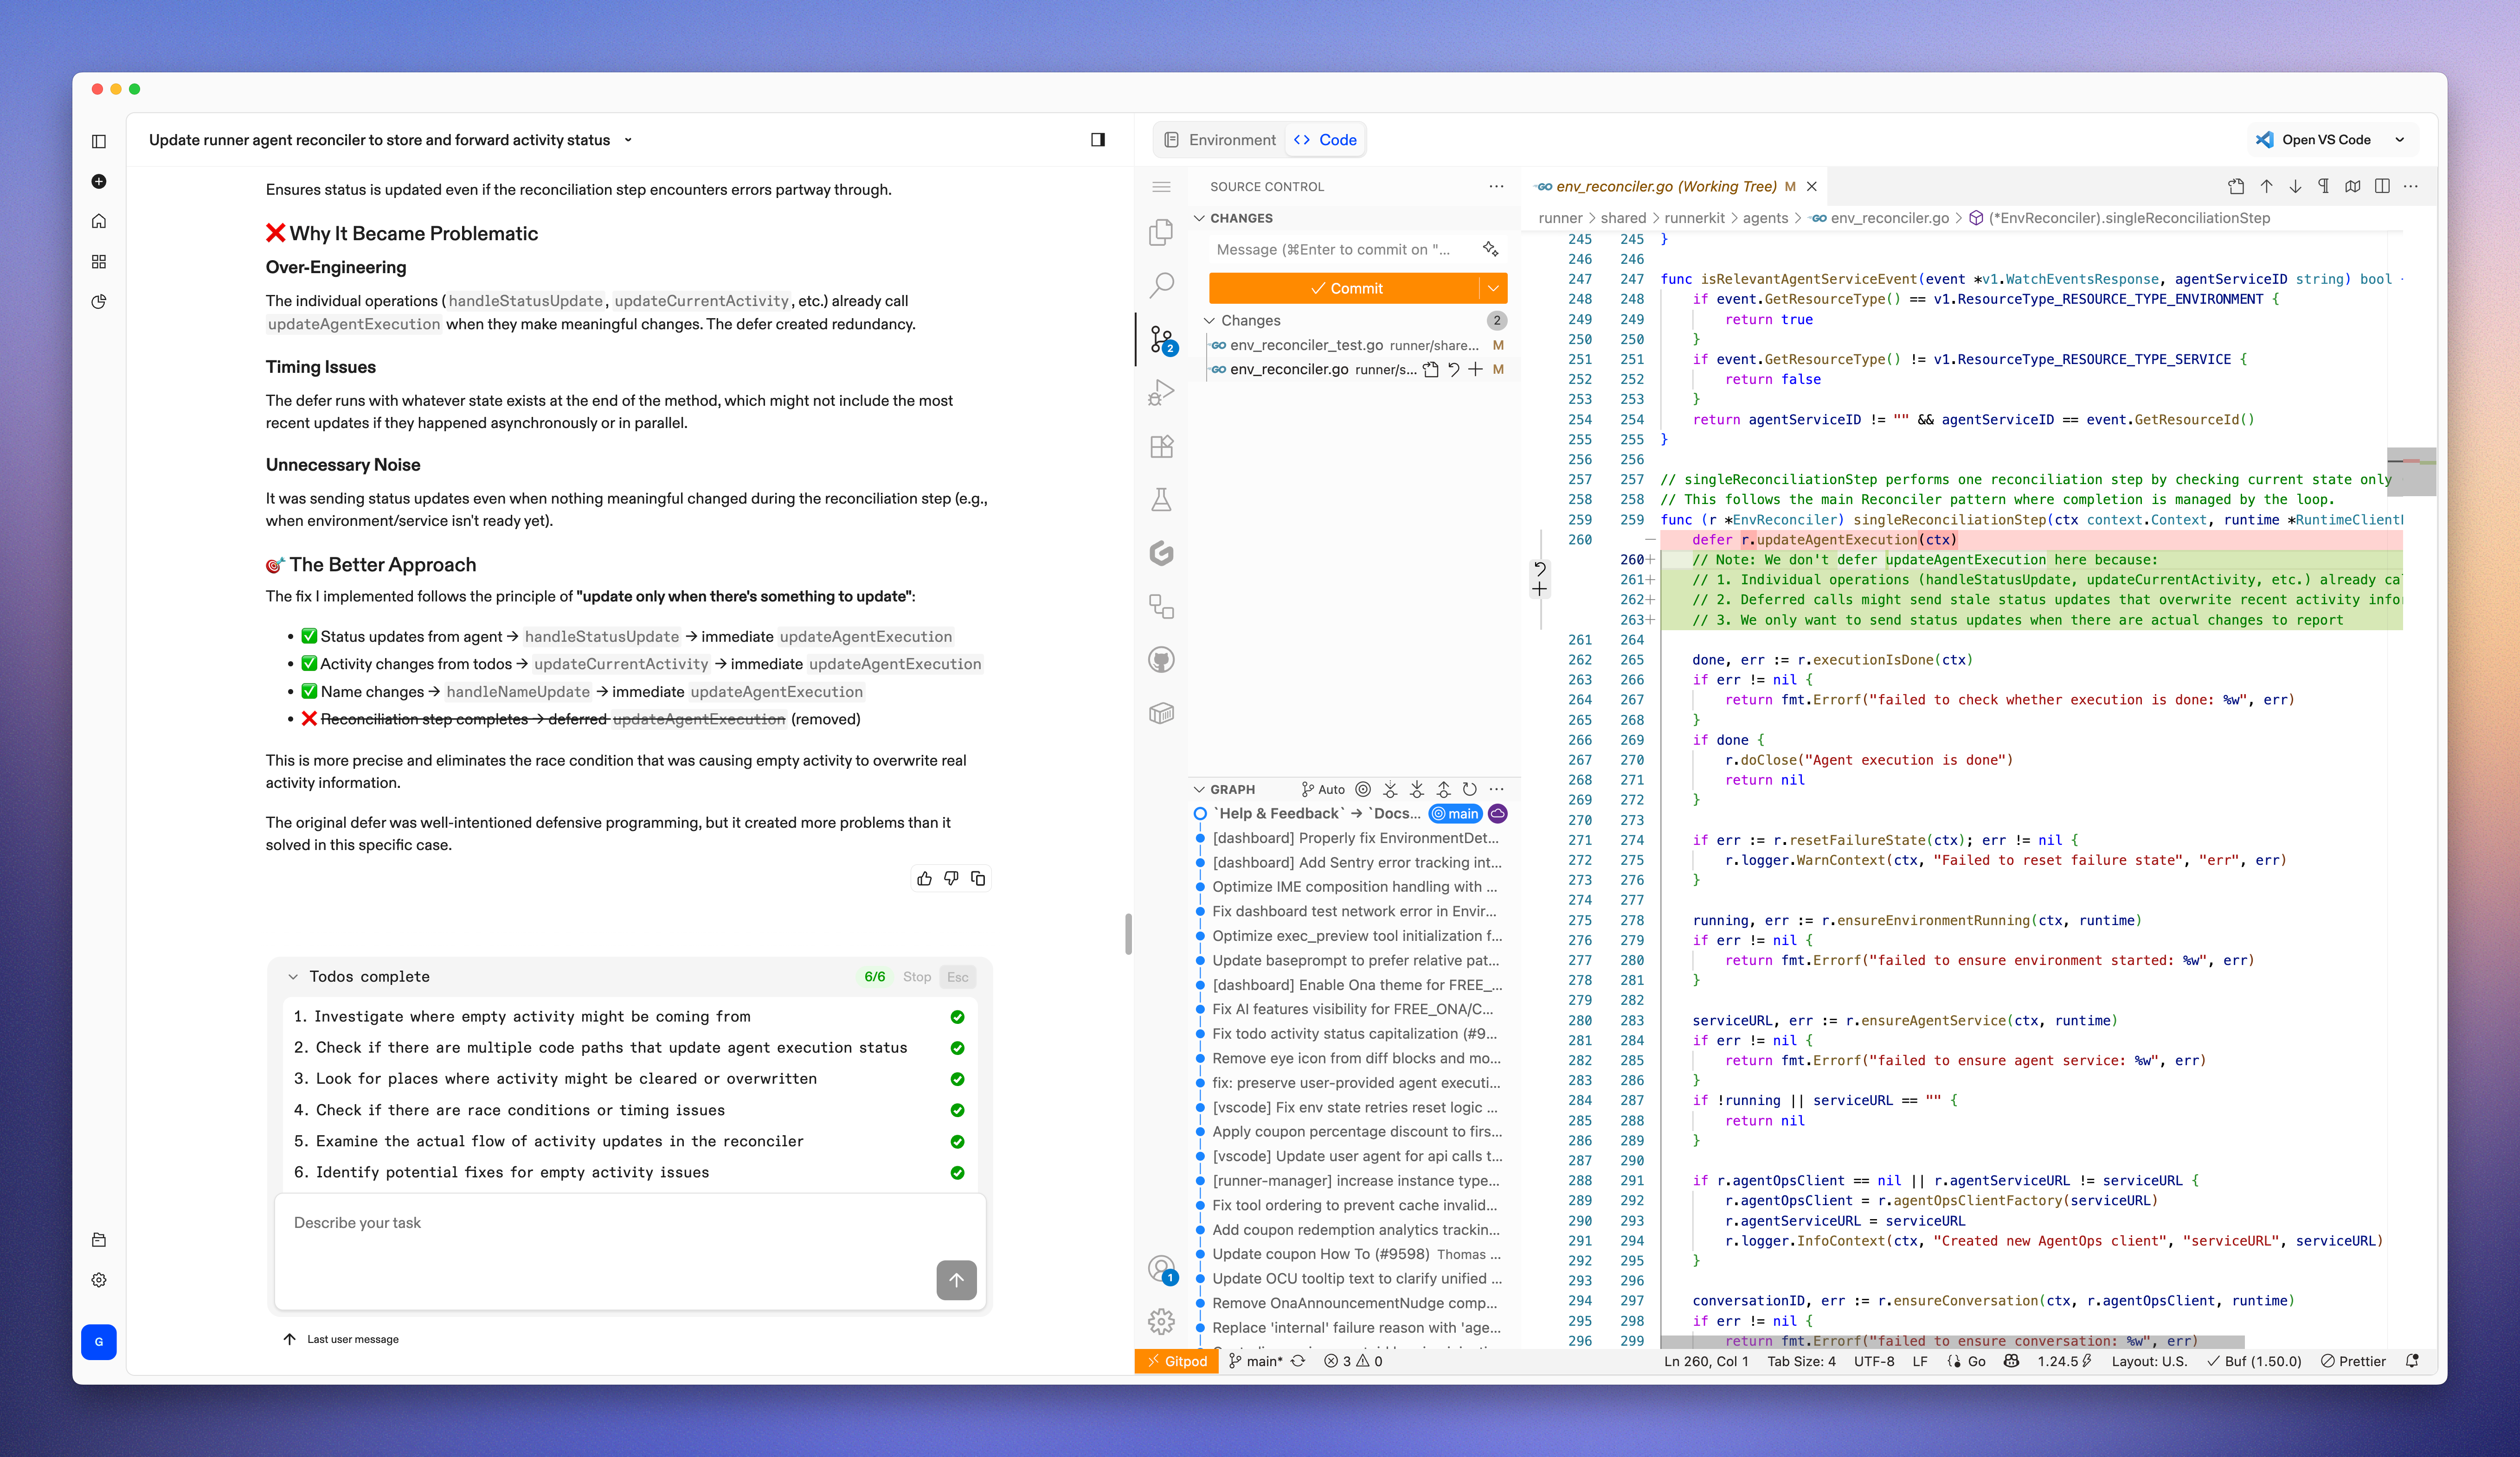This screenshot has width=2520, height=1457.
Task: Click the thumbs up feedback icon
Action: tap(924, 878)
